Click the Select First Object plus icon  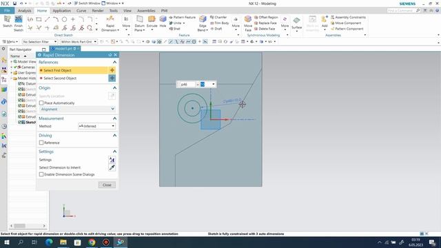click(x=112, y=70)
